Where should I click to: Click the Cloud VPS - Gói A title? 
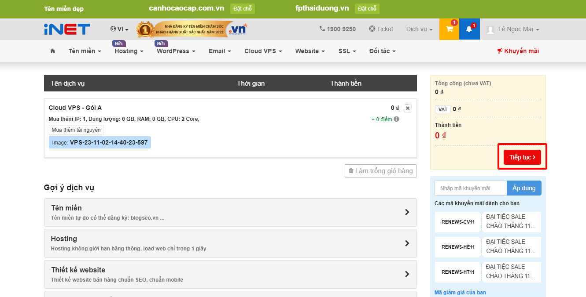pyautogui.click(x=75, y=108)
